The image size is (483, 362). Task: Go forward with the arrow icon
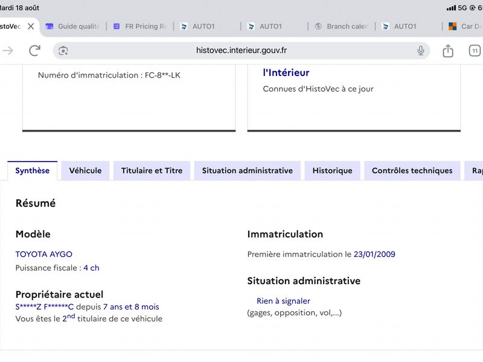click(x=8, y=51)
